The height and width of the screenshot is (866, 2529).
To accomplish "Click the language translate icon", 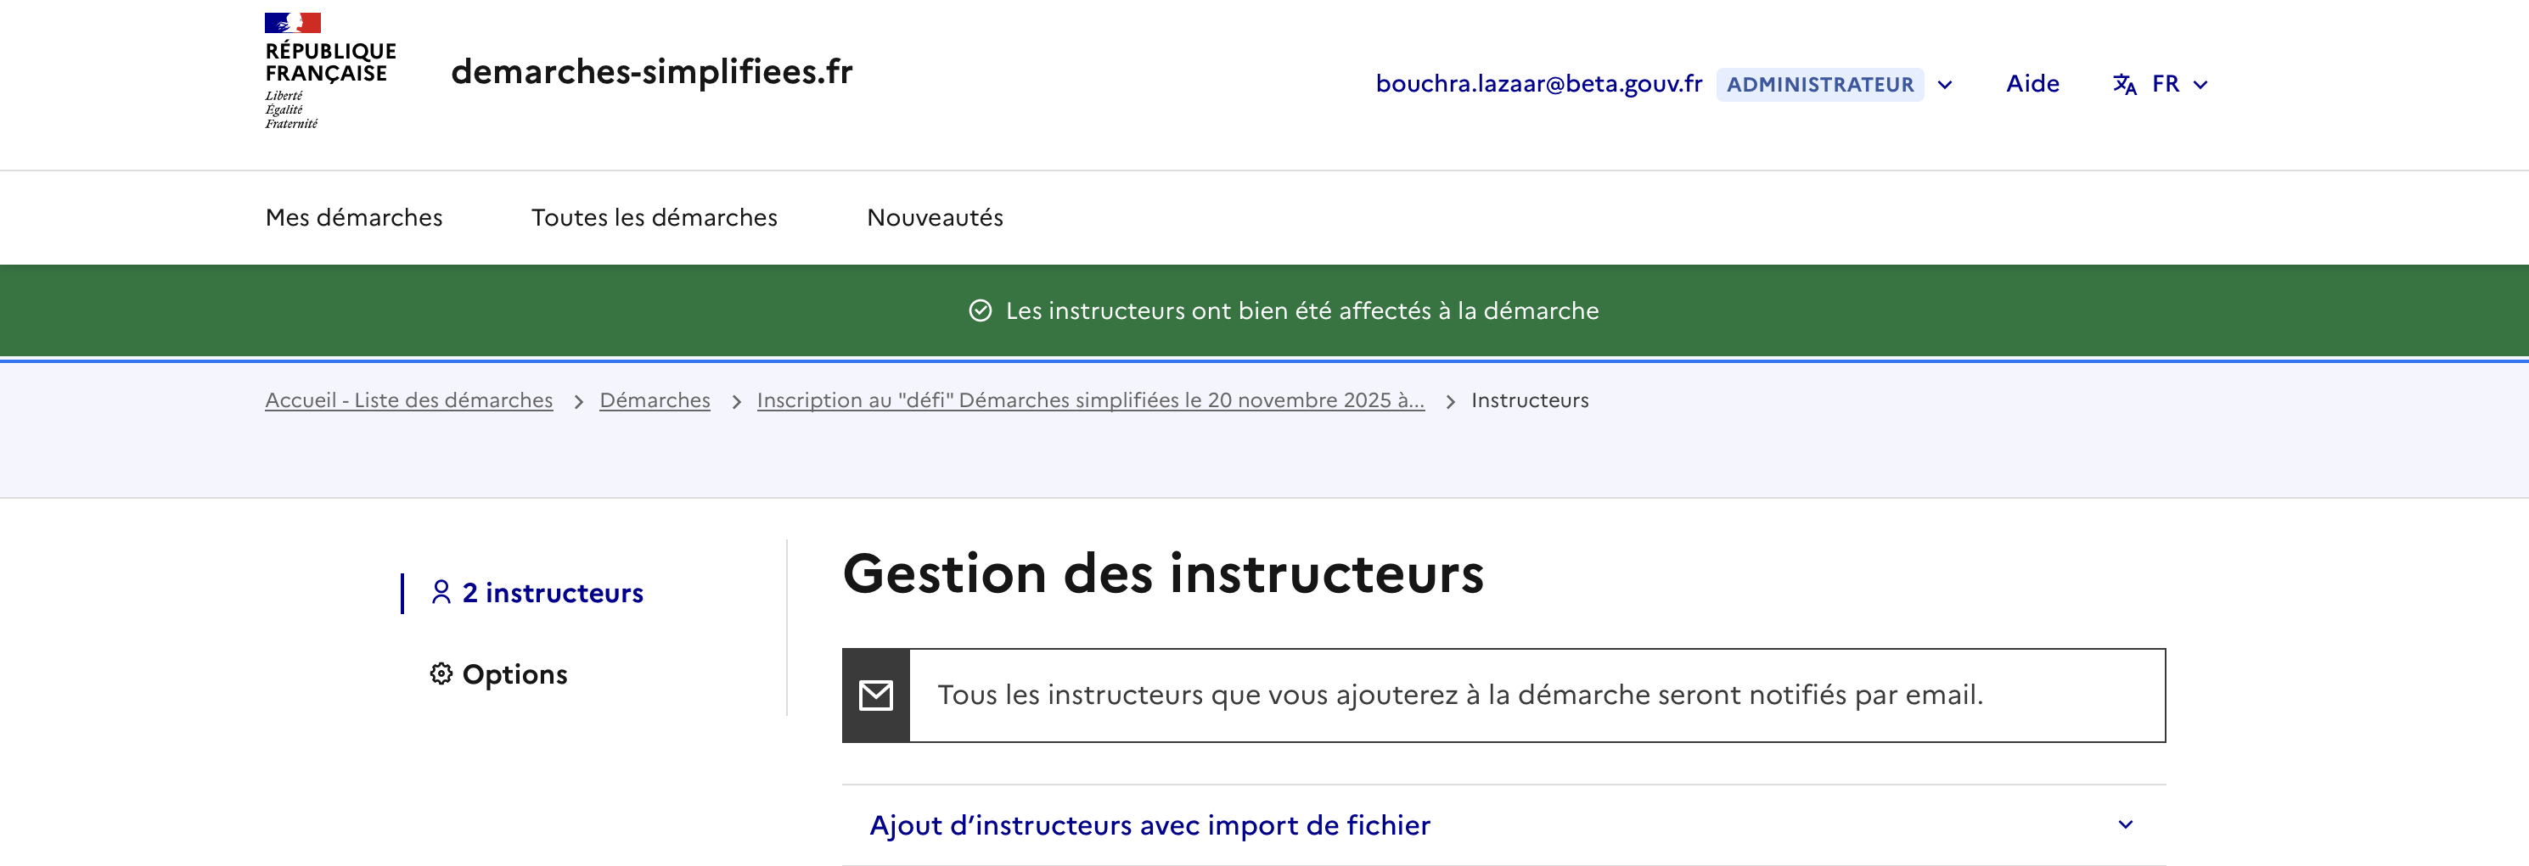I will click(2125, 84).
